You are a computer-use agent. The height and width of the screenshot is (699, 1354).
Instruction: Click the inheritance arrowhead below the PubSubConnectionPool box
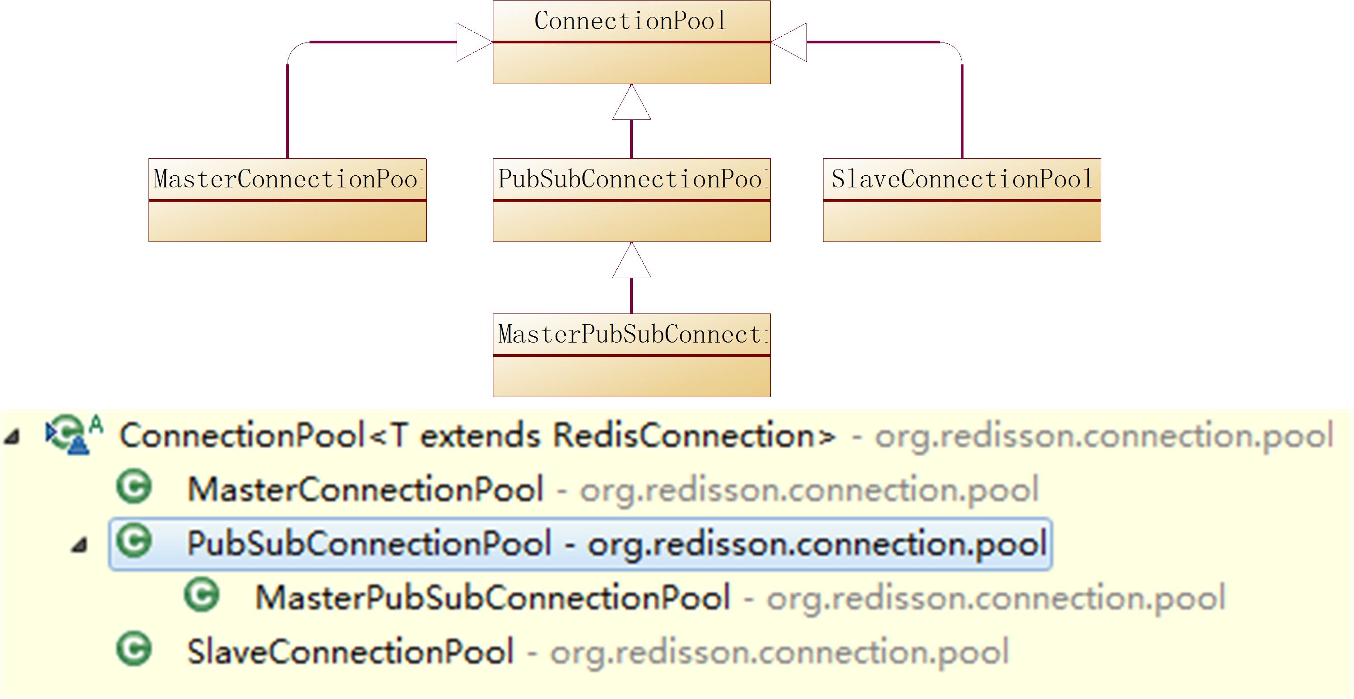[631, 260]
